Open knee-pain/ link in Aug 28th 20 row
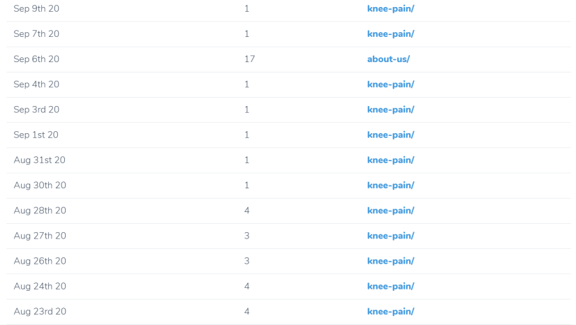This screenshot has width=576, height=325. tap(390, 211)
